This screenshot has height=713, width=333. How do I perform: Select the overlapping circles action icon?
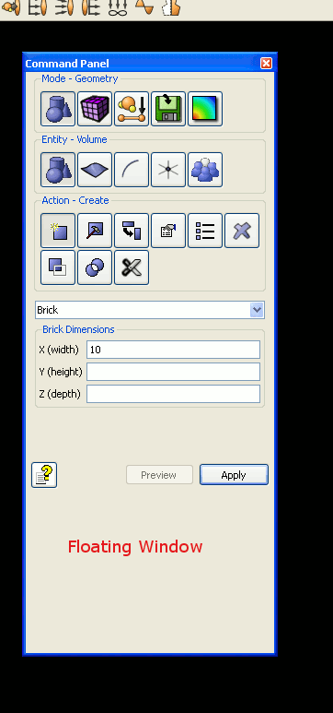coord(95,267)
